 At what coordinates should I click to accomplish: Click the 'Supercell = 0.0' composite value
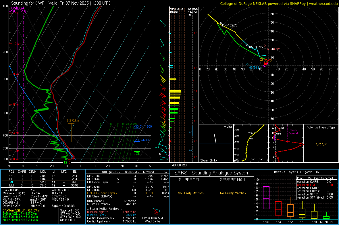[x=70, y=210]
